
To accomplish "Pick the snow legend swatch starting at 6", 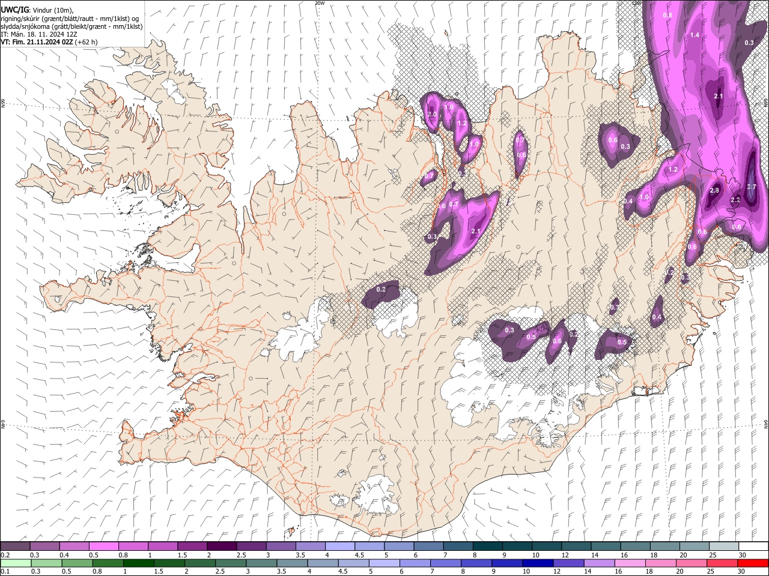I will coord(428,546).
